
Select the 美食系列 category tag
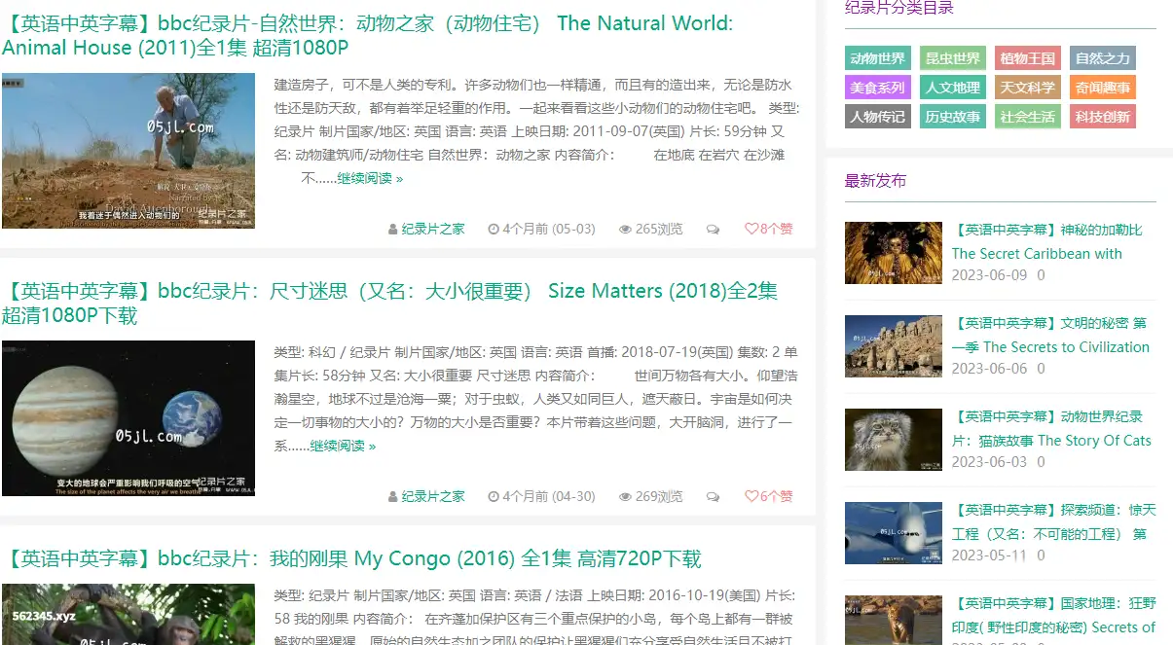(x=878, y=88)
